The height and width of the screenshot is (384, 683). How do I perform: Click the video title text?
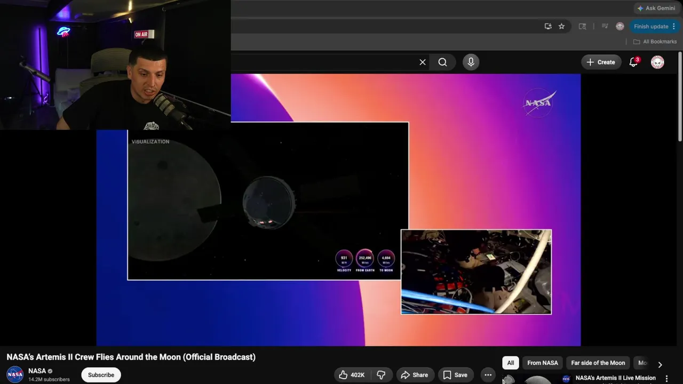click(x=131, y=357)
